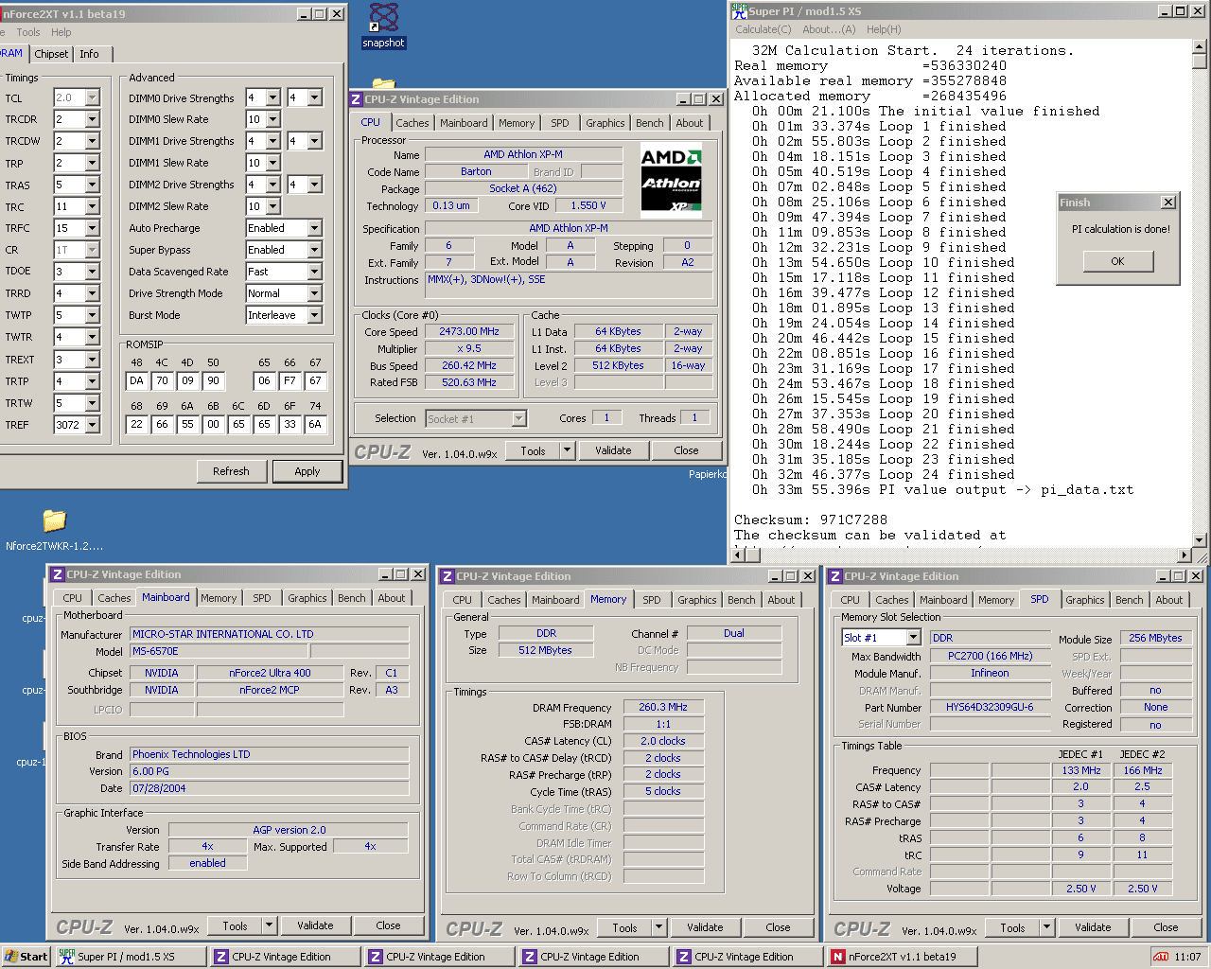Open the Bench tab in the CPU-Z CPU window
The width and height of the screenshot is (1211, 969).
pyautogui.click(x=649, y=123)
